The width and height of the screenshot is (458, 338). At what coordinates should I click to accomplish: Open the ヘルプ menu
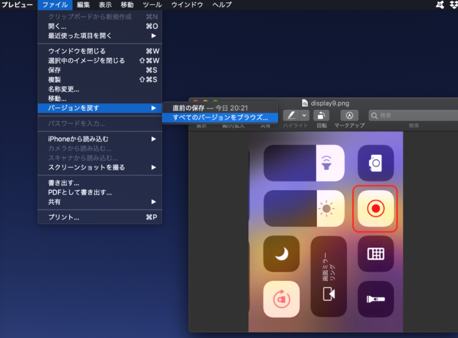click(222, 4)
